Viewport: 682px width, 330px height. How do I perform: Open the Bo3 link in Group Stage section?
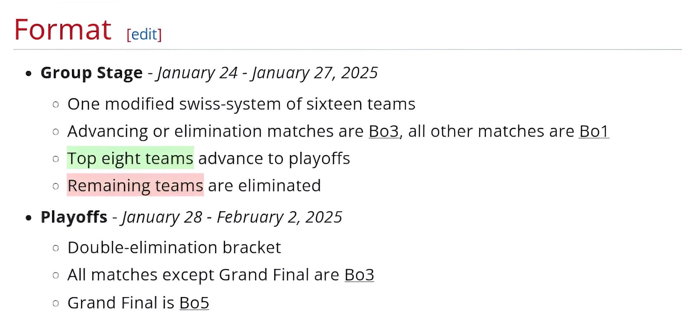tap(384, 132)
